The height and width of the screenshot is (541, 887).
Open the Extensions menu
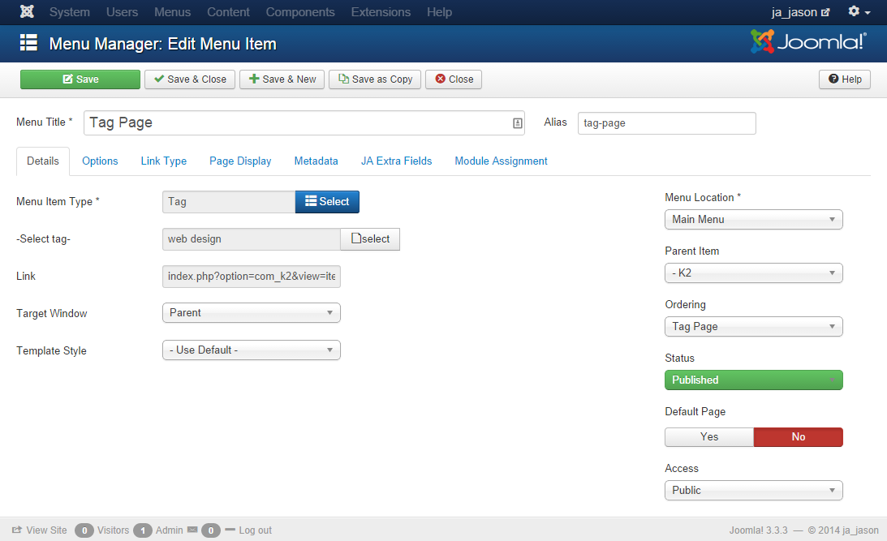click(x=381, y=12)
